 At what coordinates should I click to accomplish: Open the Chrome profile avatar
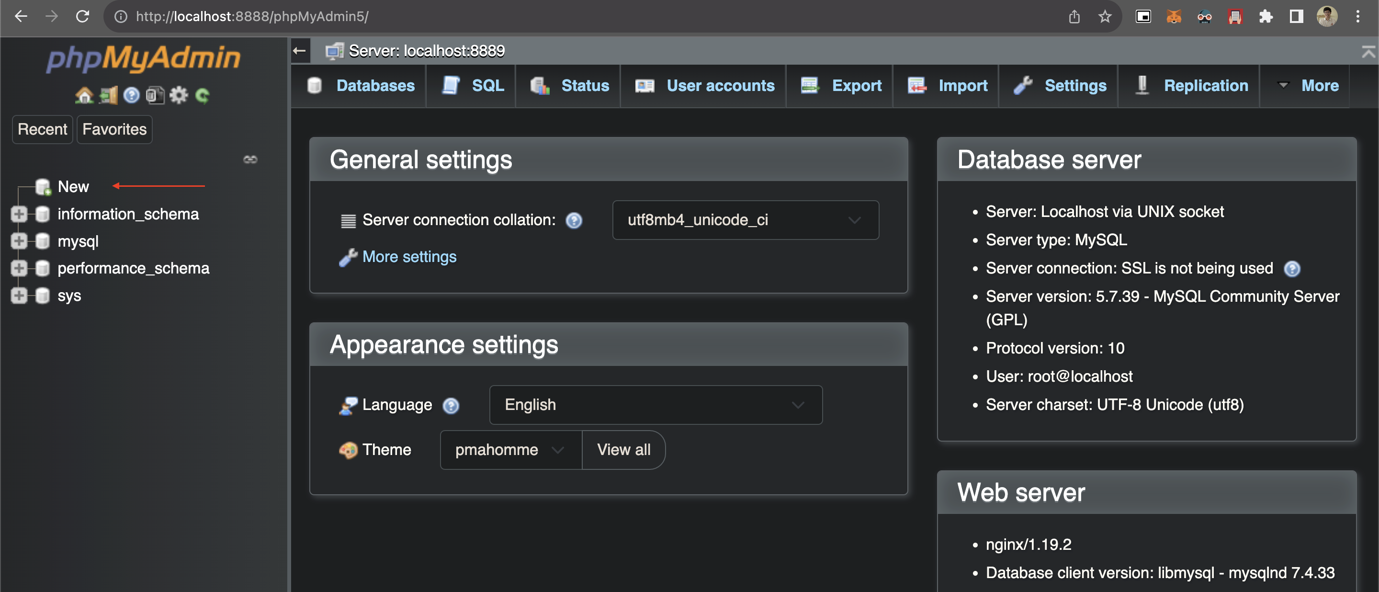[x=1326, y=17]
